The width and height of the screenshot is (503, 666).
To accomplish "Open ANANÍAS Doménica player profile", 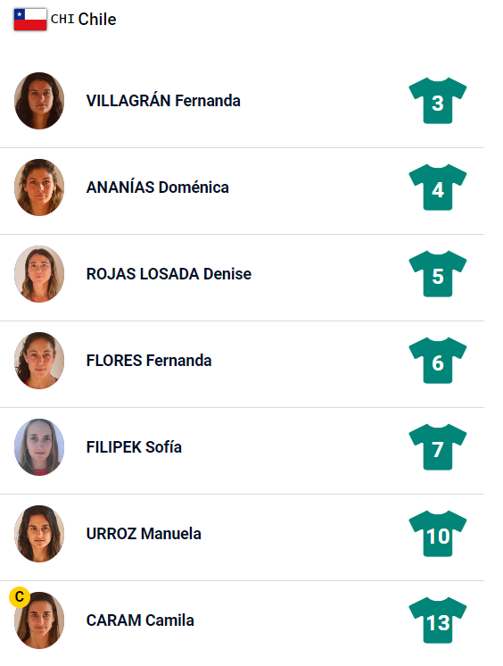I will point(158,187).
